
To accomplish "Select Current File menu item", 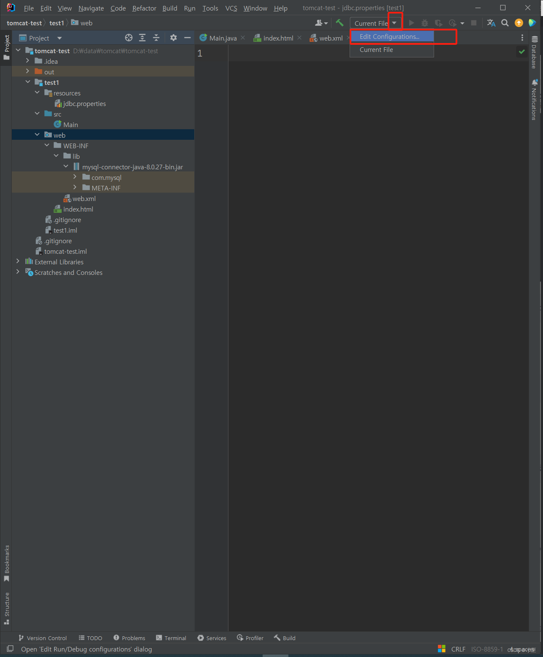I will 392,50.
